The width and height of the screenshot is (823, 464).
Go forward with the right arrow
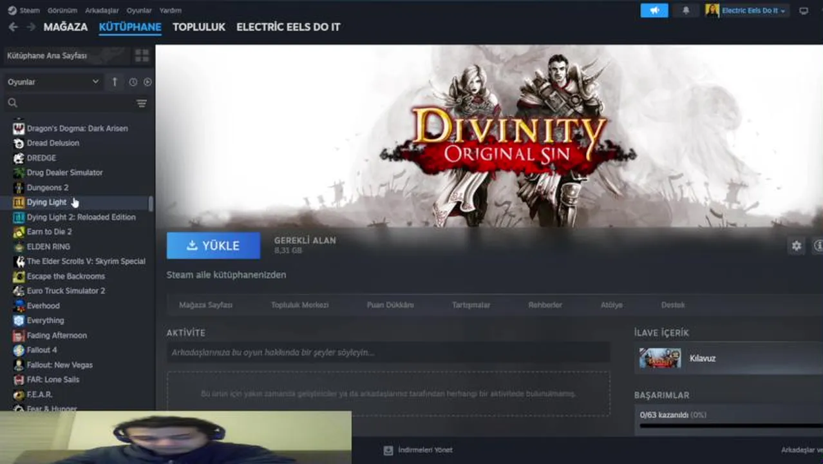31,27
